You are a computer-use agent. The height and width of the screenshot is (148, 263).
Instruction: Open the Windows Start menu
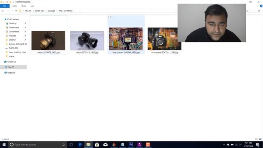click(x=4, y=144)
